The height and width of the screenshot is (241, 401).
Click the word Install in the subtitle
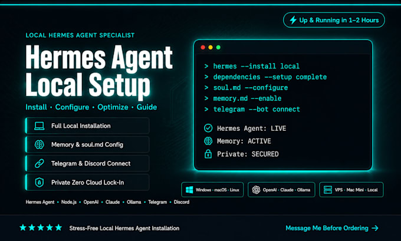tap(36, 107)
